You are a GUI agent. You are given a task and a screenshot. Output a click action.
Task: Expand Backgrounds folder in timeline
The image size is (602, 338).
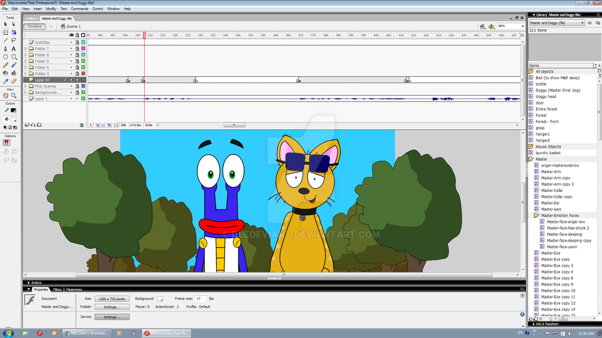(x=26, y=92)
